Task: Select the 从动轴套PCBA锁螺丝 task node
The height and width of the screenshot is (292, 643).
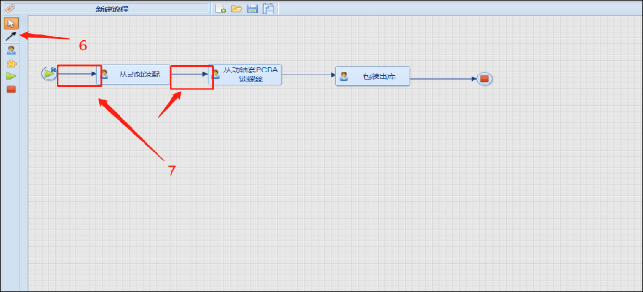Action: 245,74
